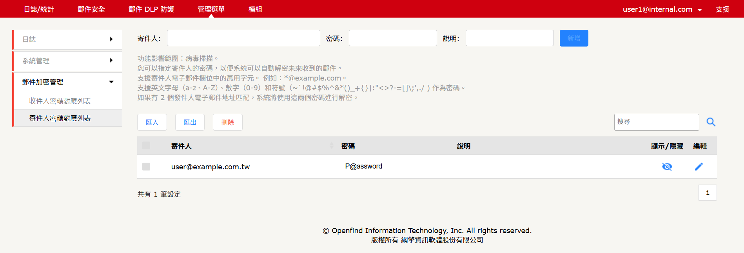Focus the 說明 input field
The width and height of the screenshot is (744, 253).
(510, 38)
